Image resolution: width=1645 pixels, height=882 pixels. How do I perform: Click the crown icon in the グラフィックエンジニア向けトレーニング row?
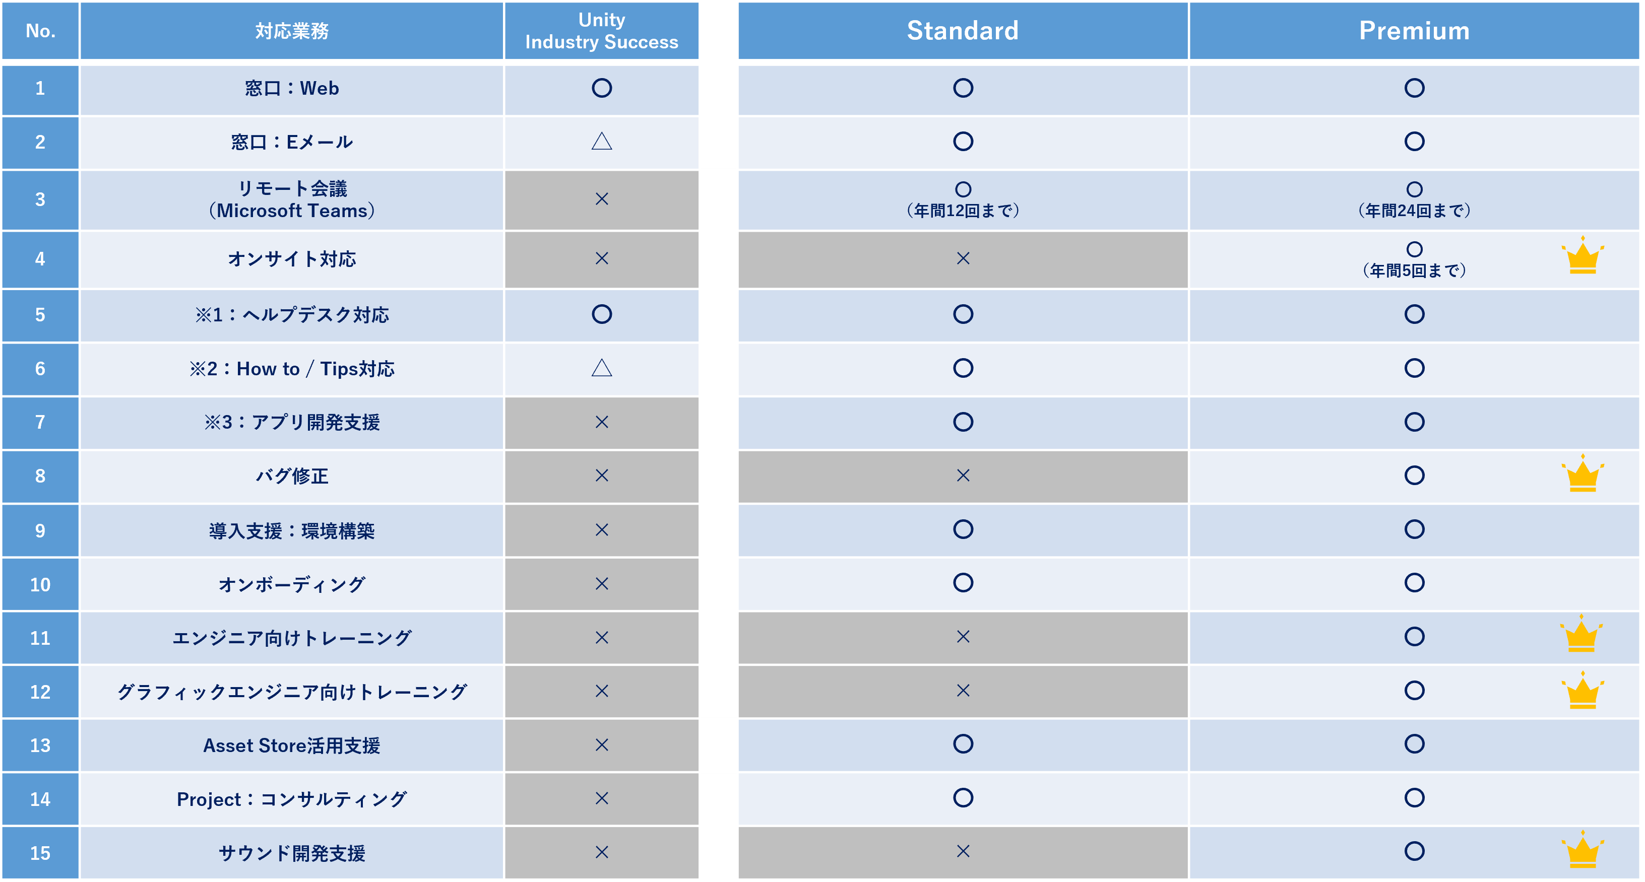pos(1583,690)
